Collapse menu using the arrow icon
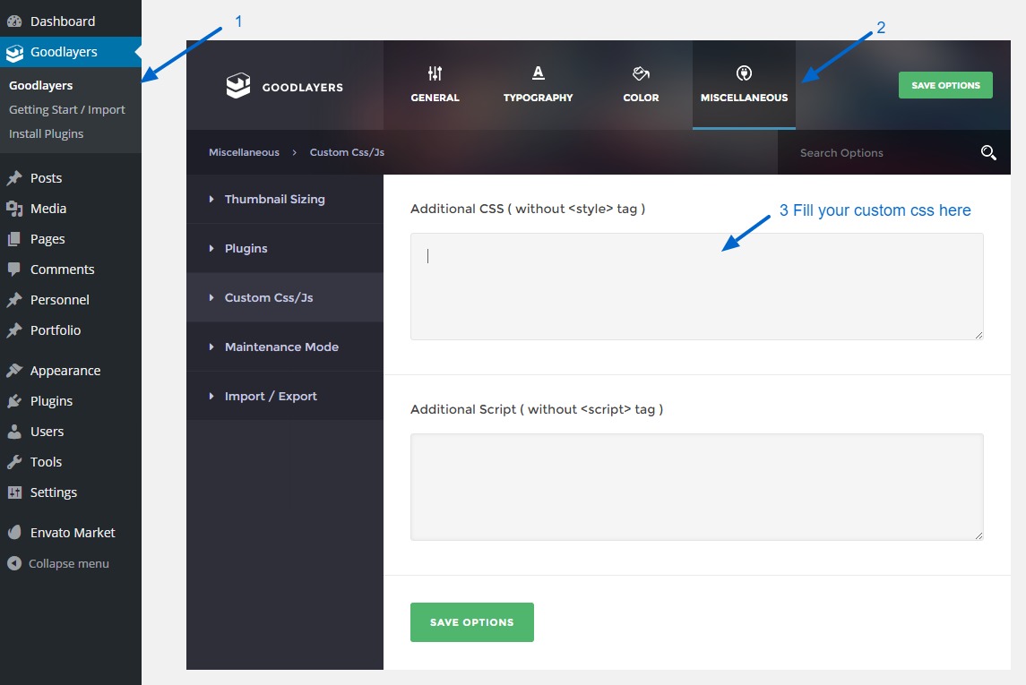Screen dimensions: 1026x685 [14, 564]
